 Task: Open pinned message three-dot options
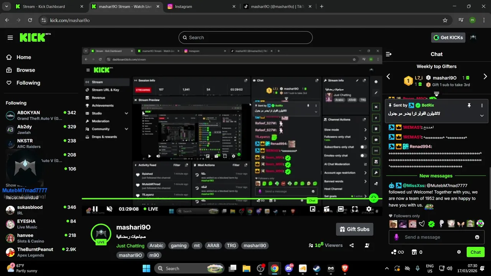pos(482,105)
